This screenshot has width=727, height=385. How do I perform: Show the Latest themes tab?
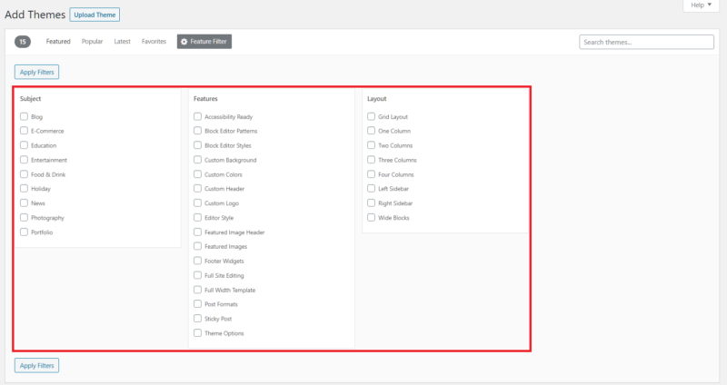coord(122,41)
